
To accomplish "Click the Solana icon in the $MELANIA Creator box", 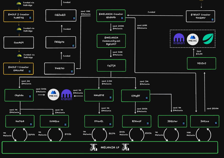I will 122,18.
